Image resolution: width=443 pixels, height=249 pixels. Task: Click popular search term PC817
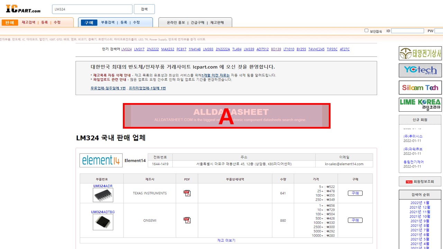[x=181, y=49]
